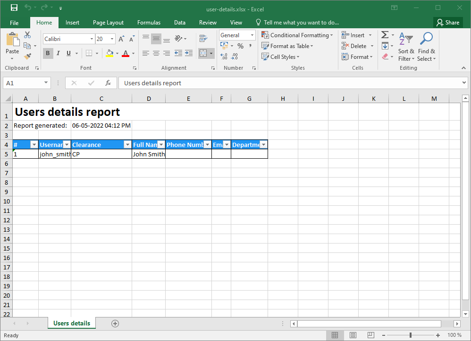471x341 pixels.
Task: Apply percent style to cell
Action: (240, 46)
